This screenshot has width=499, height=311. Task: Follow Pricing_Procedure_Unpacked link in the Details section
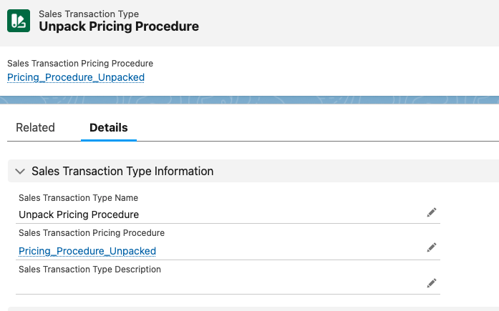[x=87, y=251]
